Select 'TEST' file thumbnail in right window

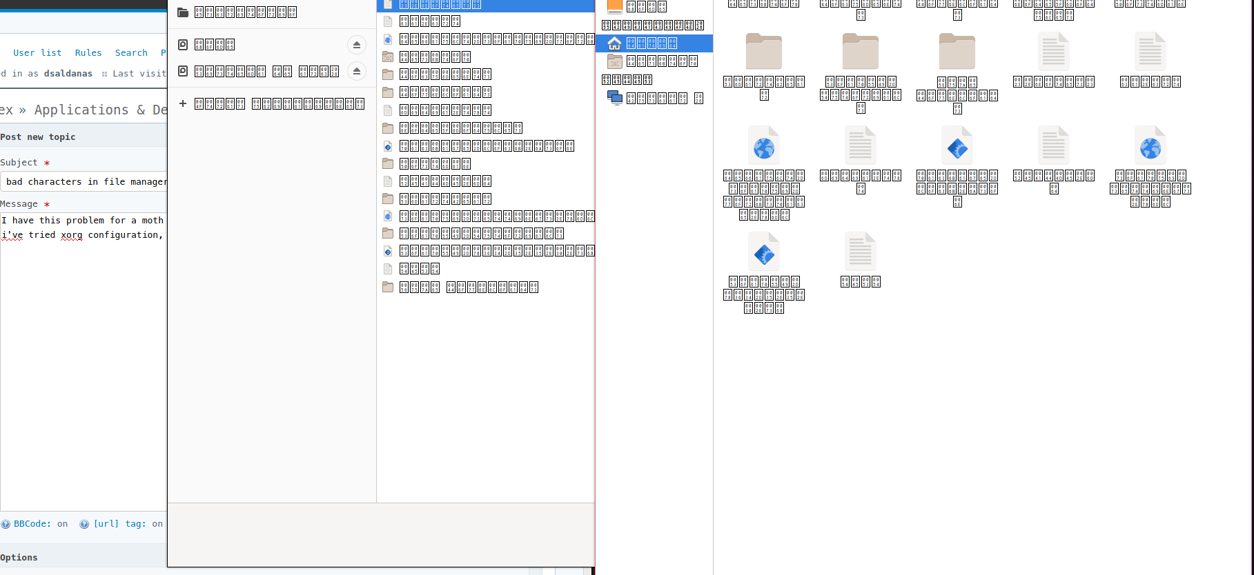(861, 252)
